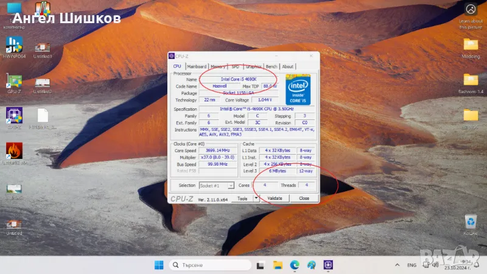The height and width of the screenshot is (274, 487).
Task: Switch to the Bench tab
Action: (x=272, y=67)
